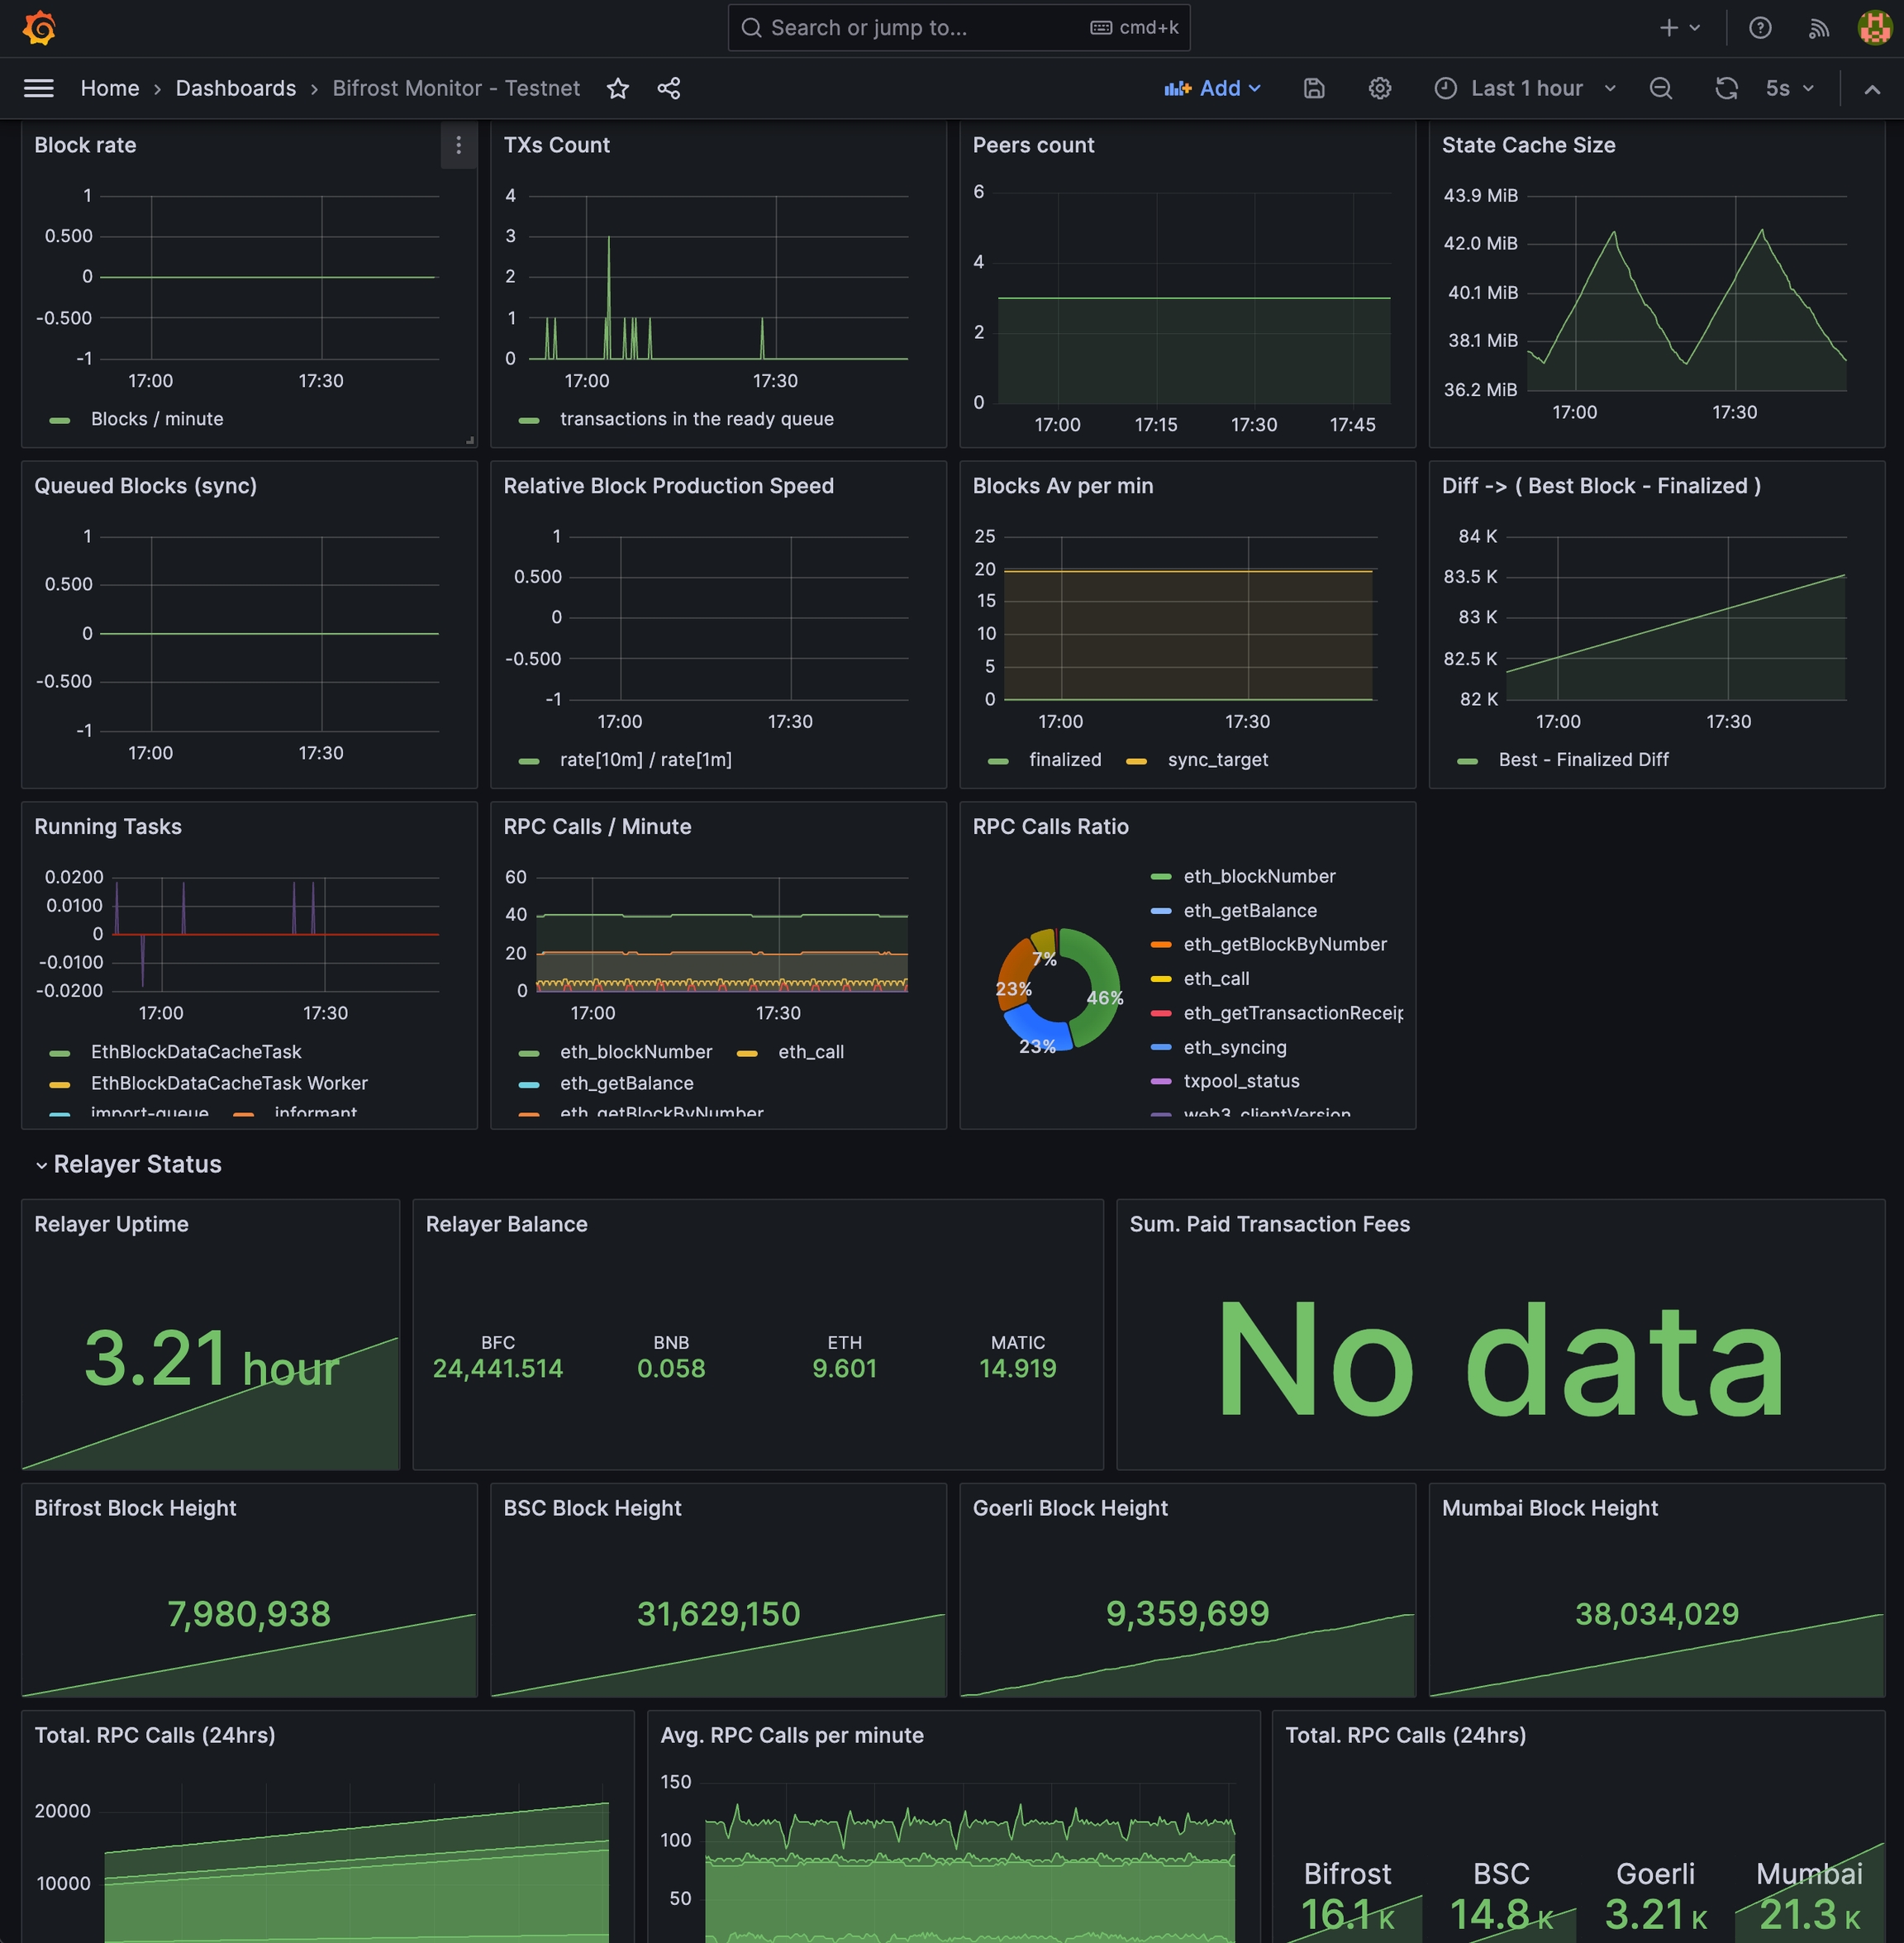
Task: Toggle the finalized series in legend
Action: click(x=1064, y=760)
